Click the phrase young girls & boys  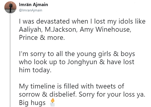click(x=106, y=54)
